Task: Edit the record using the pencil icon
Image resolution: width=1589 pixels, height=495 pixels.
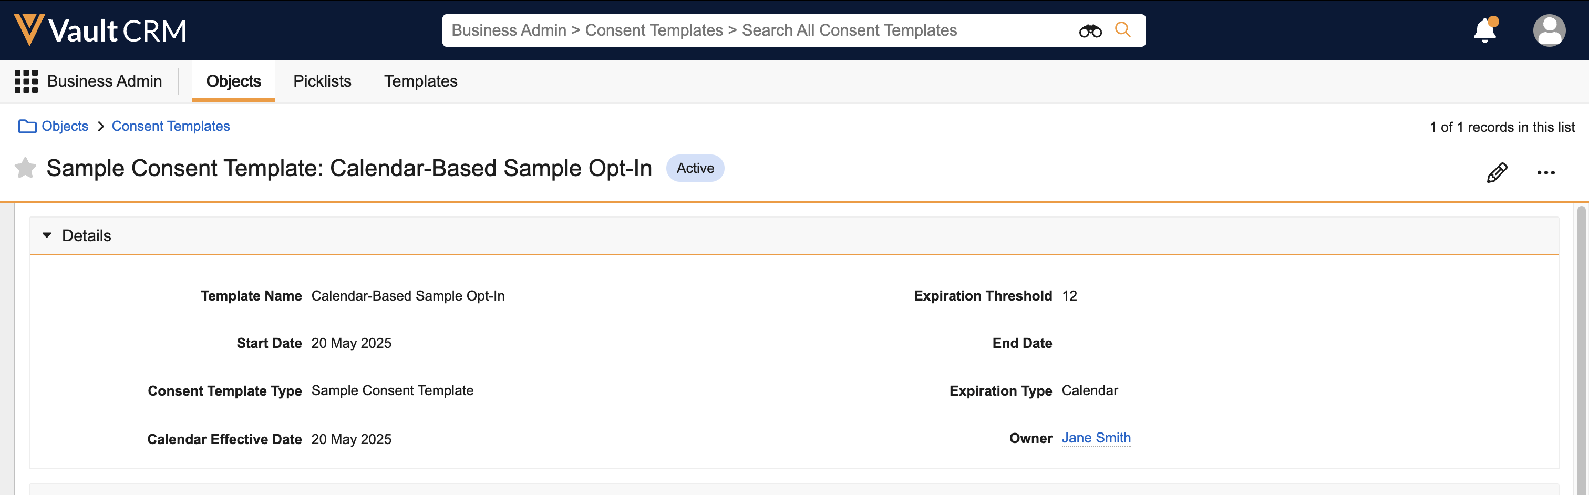Action: point(1497,173)
